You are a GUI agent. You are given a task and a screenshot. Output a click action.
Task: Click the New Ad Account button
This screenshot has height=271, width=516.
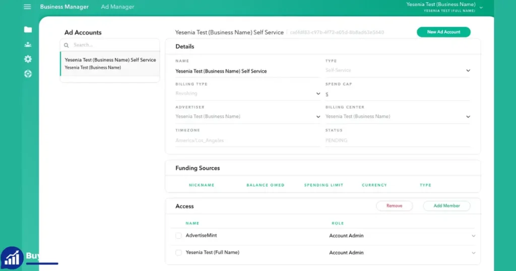tap(443, 32)
